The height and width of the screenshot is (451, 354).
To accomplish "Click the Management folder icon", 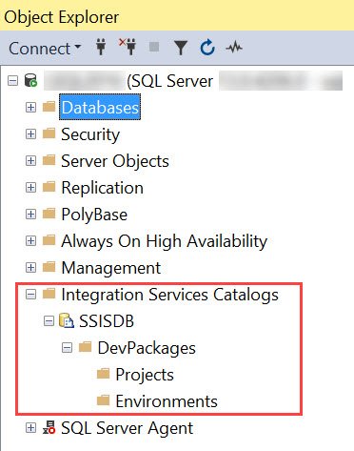I will coord(49,267).
